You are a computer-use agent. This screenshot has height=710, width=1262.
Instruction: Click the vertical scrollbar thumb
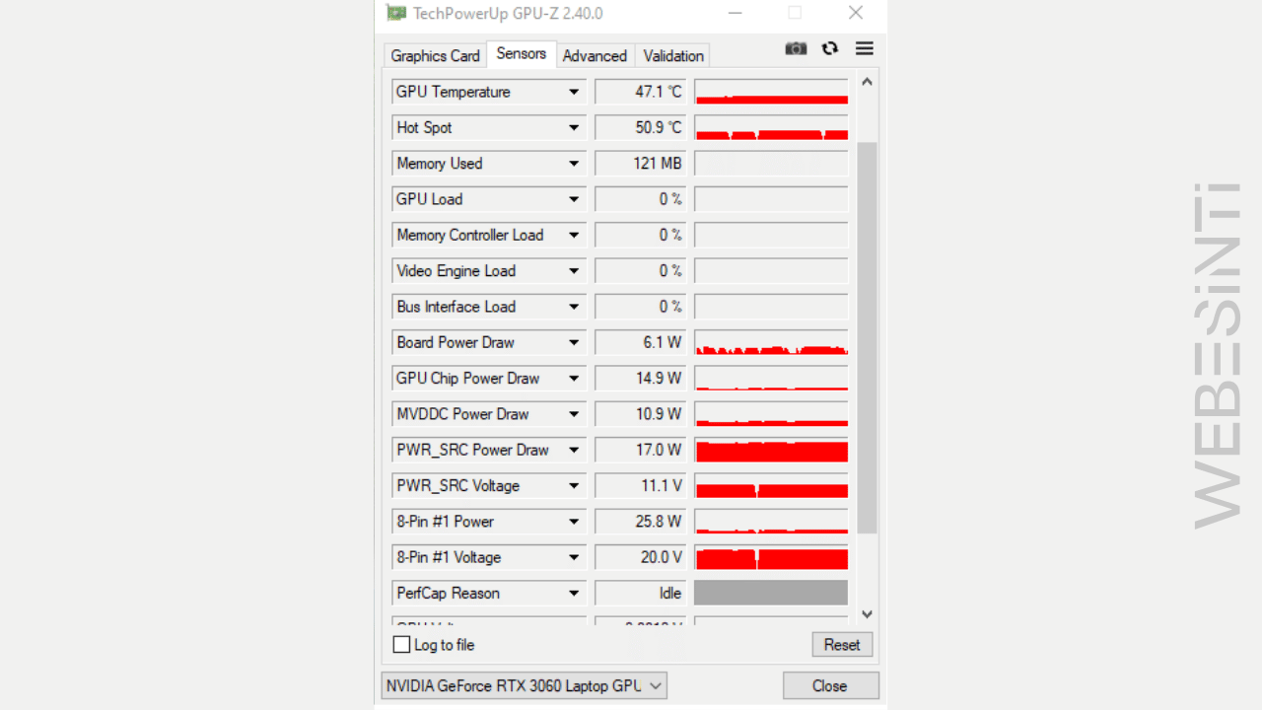[867, 337]
